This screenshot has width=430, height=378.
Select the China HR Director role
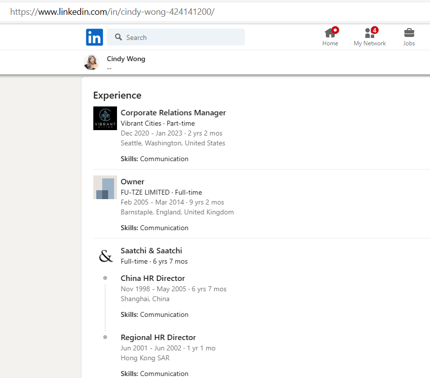[x=153, y=278]
